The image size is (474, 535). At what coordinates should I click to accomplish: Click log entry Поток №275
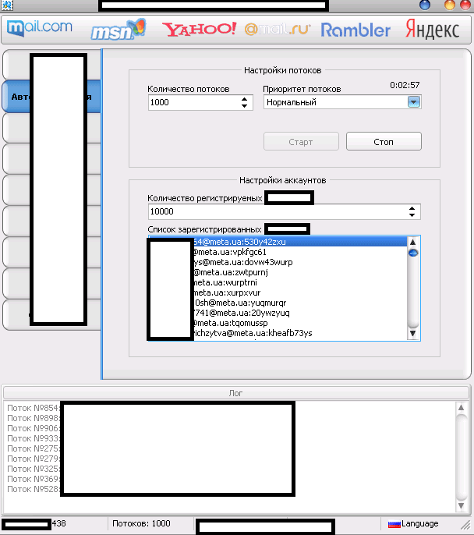tap(33, 448)
